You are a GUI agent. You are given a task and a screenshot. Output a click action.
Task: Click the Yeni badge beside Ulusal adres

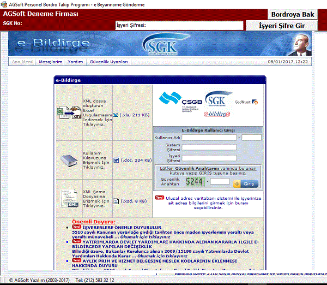pyautogui.click(x=159, y=198)
